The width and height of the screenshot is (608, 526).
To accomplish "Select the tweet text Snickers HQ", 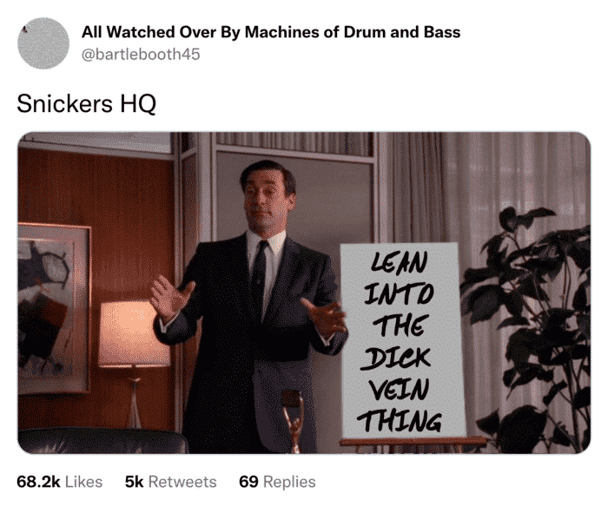I will point(86,104).
